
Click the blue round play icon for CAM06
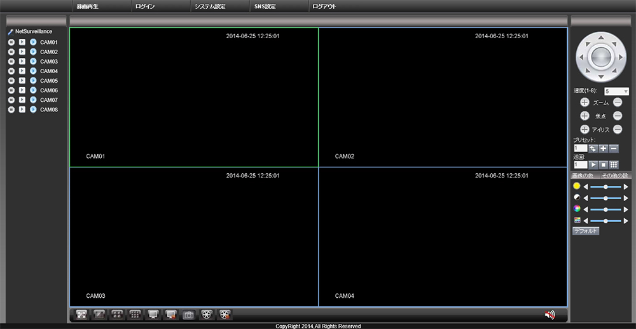click(x=33, y=90)
